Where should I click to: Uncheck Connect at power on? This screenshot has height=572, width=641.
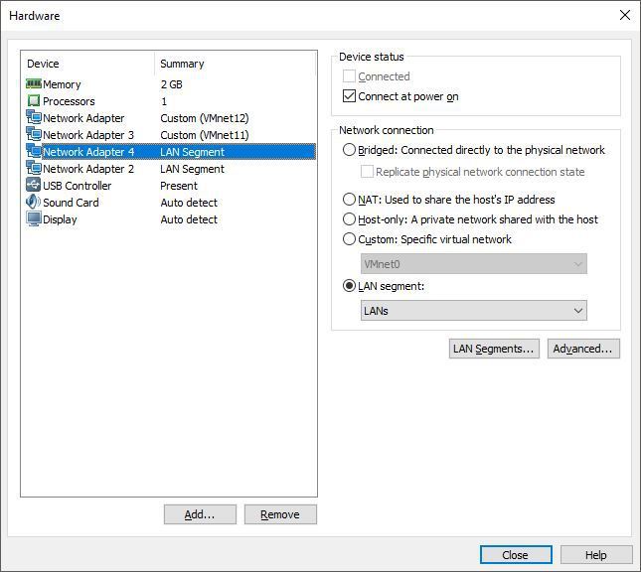click(x=349, y=96)
